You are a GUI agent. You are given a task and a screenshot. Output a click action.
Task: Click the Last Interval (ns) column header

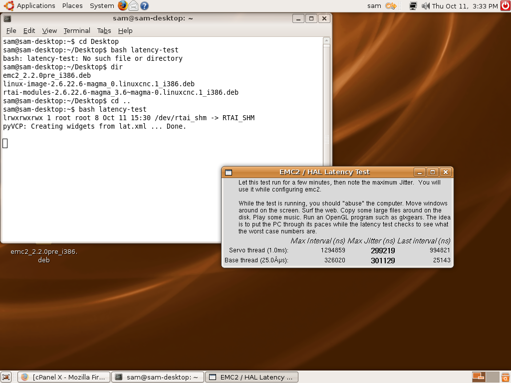[x=424, y=241]
